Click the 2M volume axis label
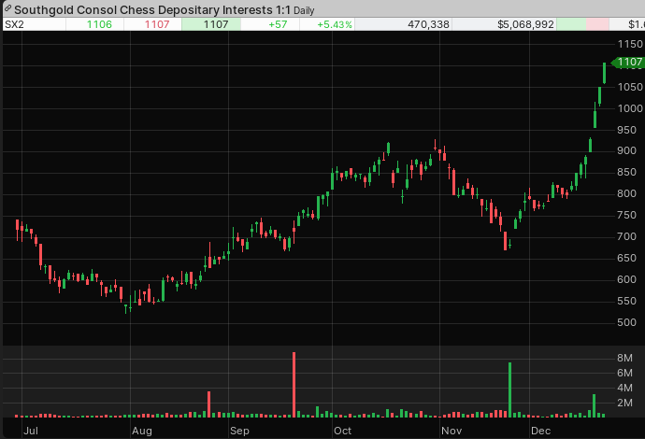Screen dimensions: 645x439 click(x=624, y=403)
